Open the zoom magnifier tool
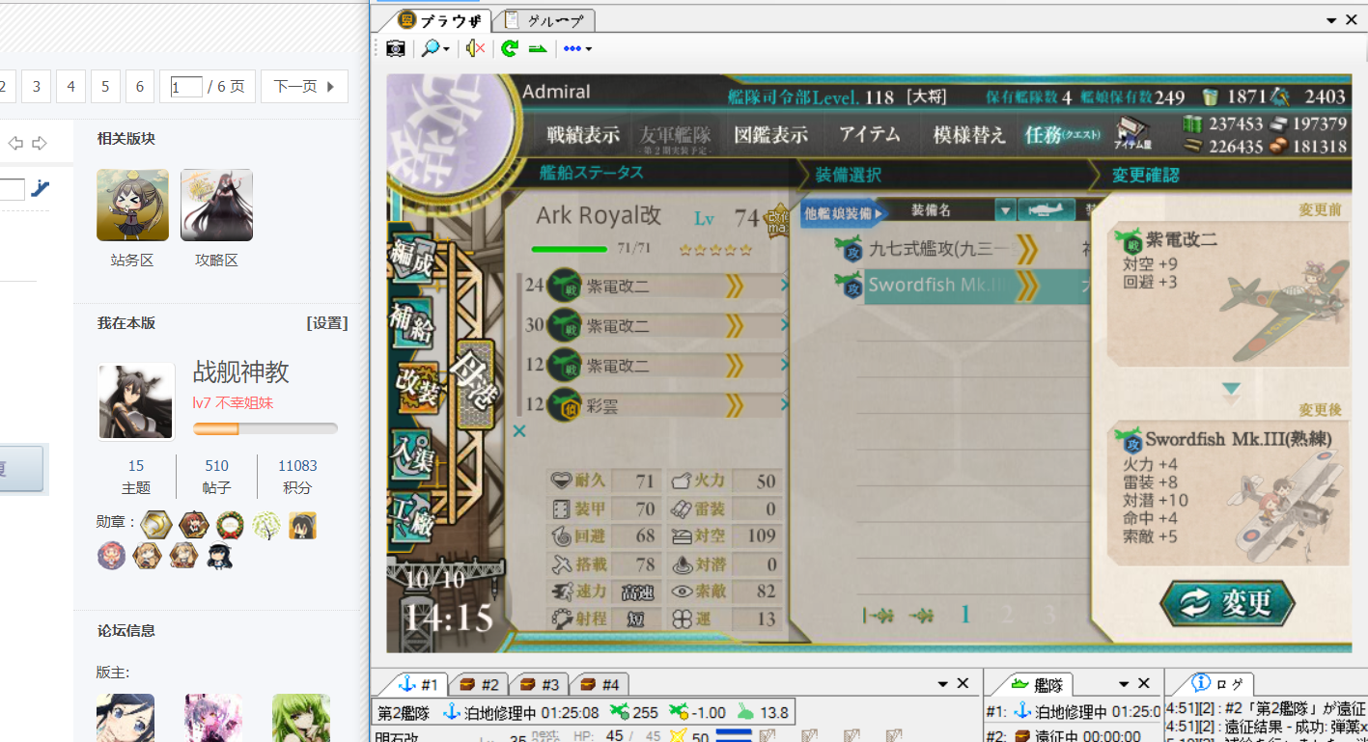 click(431, 48)
